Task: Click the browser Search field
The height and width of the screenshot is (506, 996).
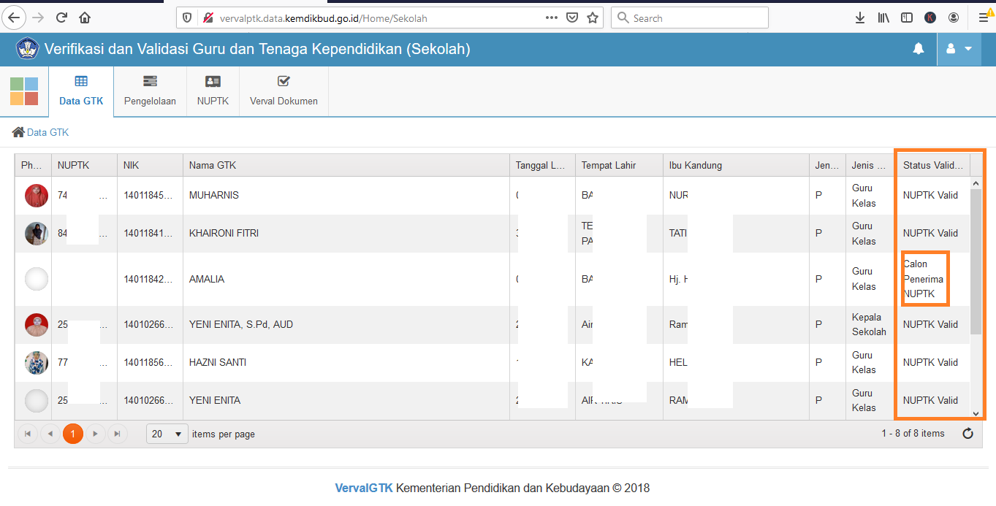Action: 690,18
